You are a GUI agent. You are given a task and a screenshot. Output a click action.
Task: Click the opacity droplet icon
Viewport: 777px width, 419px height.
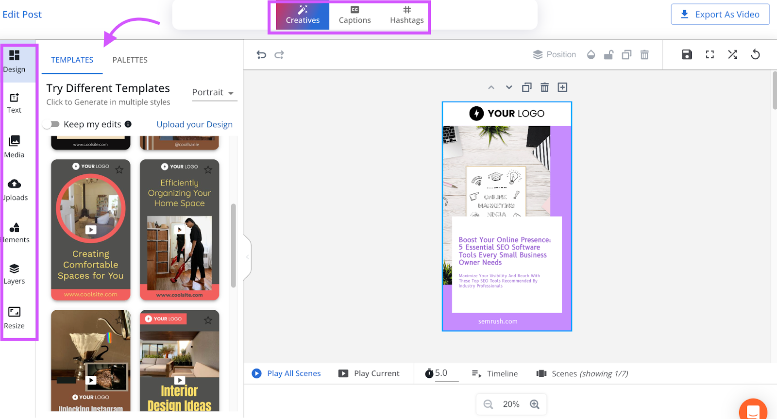point(591,55)
